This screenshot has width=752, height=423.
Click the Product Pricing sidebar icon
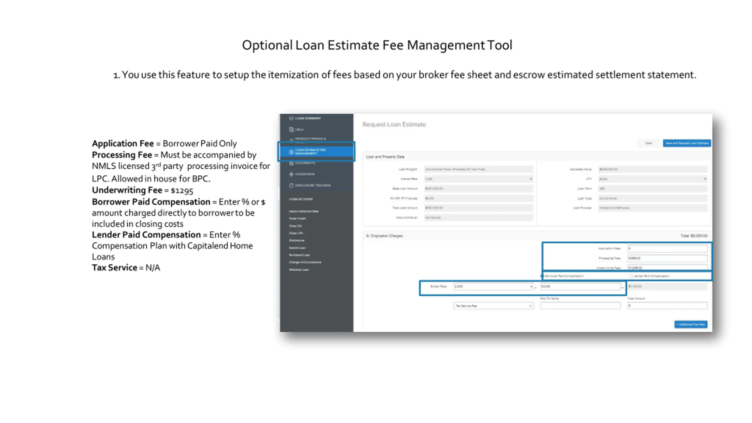(x=291, y=140)
